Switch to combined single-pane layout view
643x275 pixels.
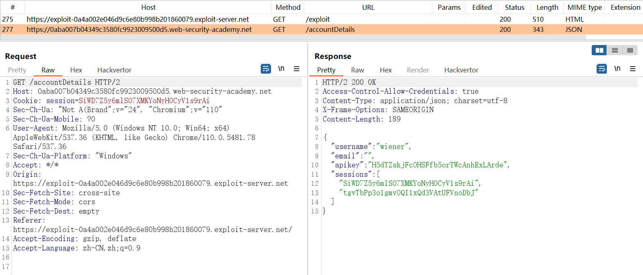pos(630,50)
